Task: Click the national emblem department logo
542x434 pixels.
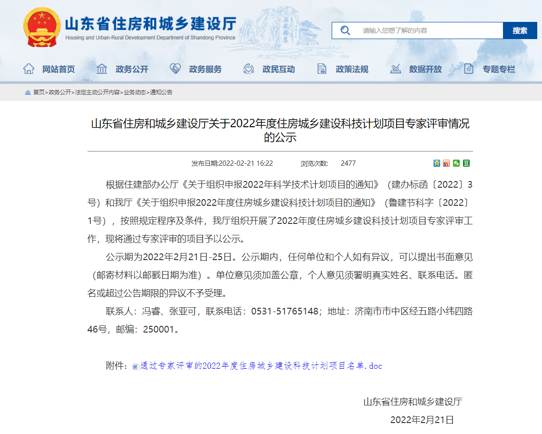Action: tap(41, 28)
